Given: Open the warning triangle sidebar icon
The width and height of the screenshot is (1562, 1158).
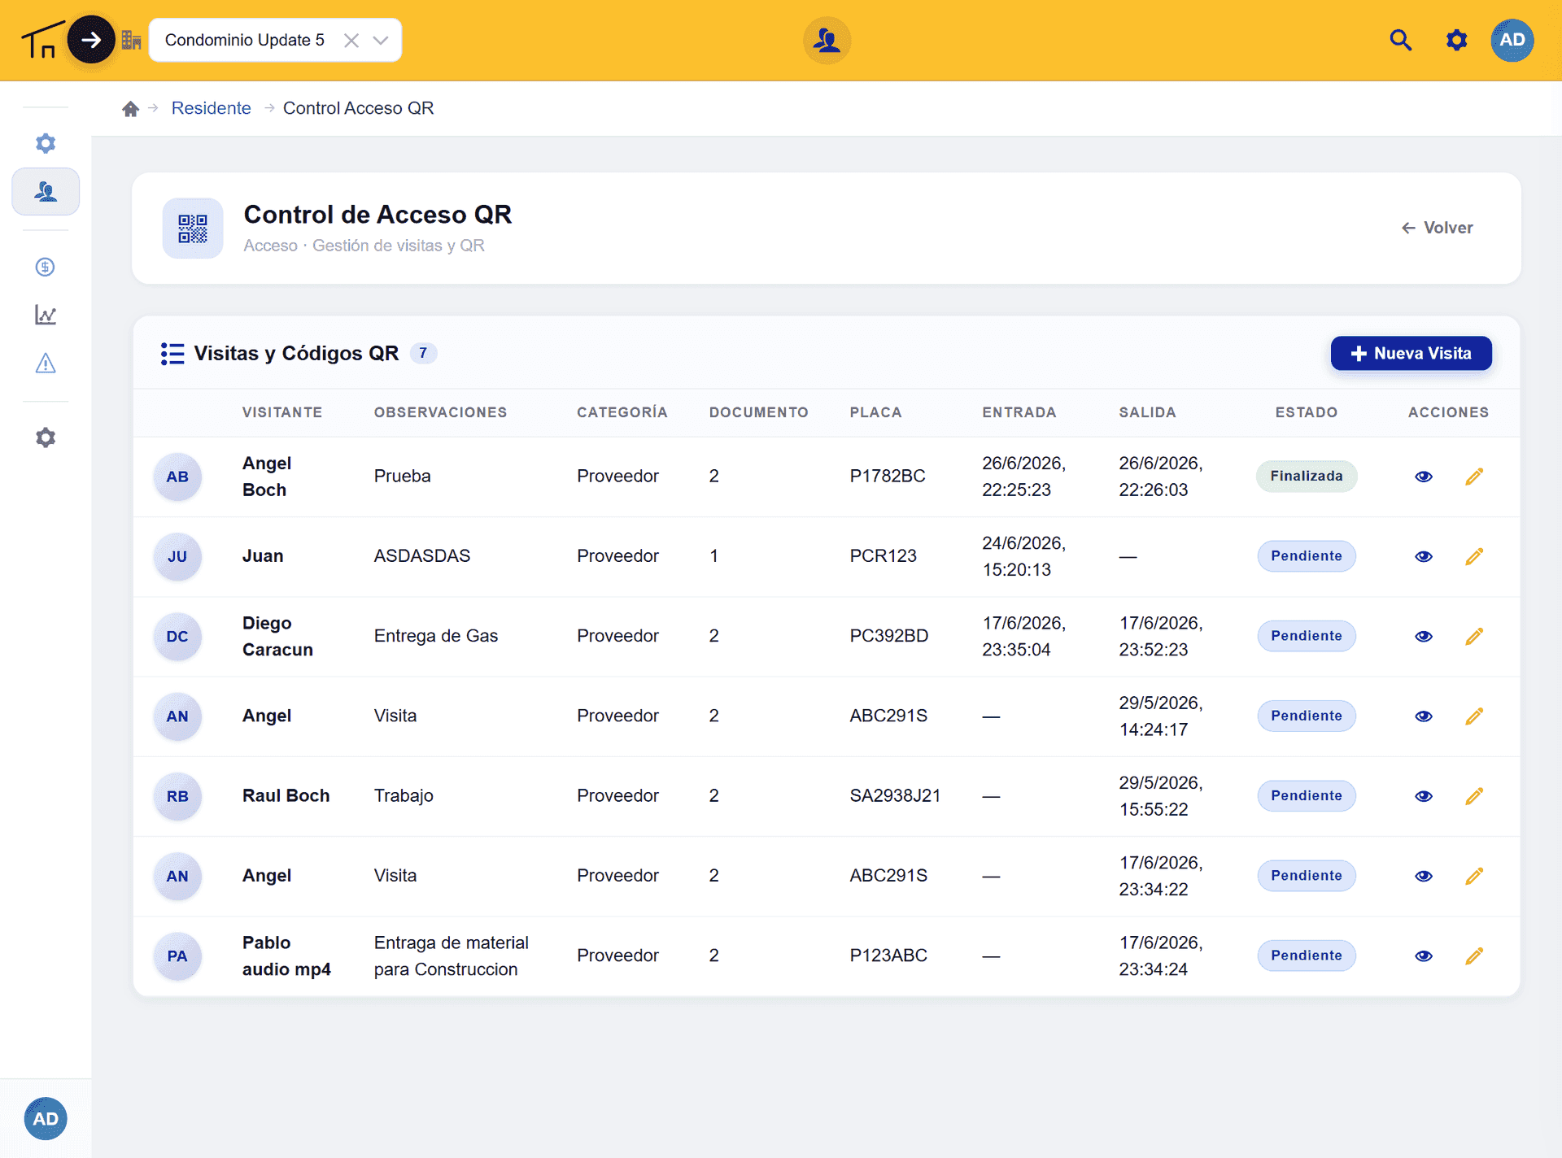Looking at the screenshot, I should [46, 363].
